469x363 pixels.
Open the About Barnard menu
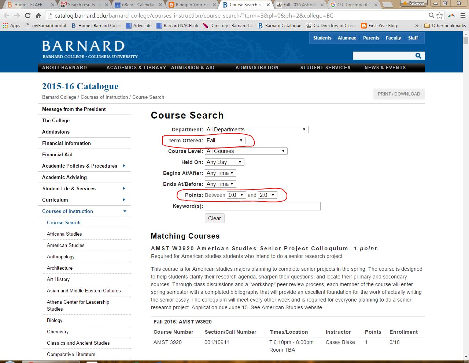(x=64, y=68)
